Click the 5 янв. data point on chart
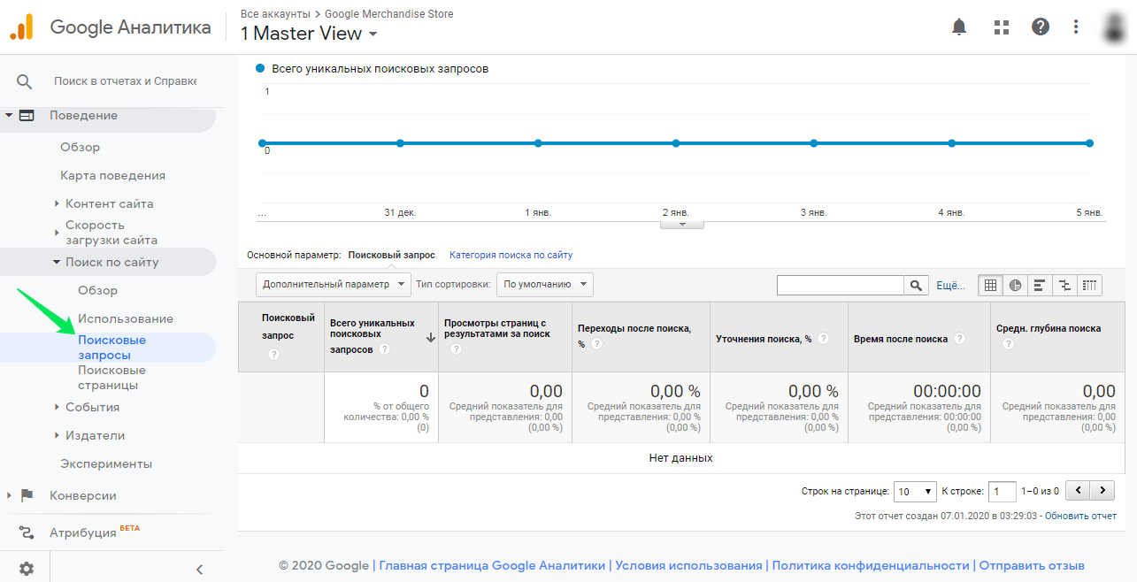The height and width of the screenshot is (582, 1137). 1090,143
